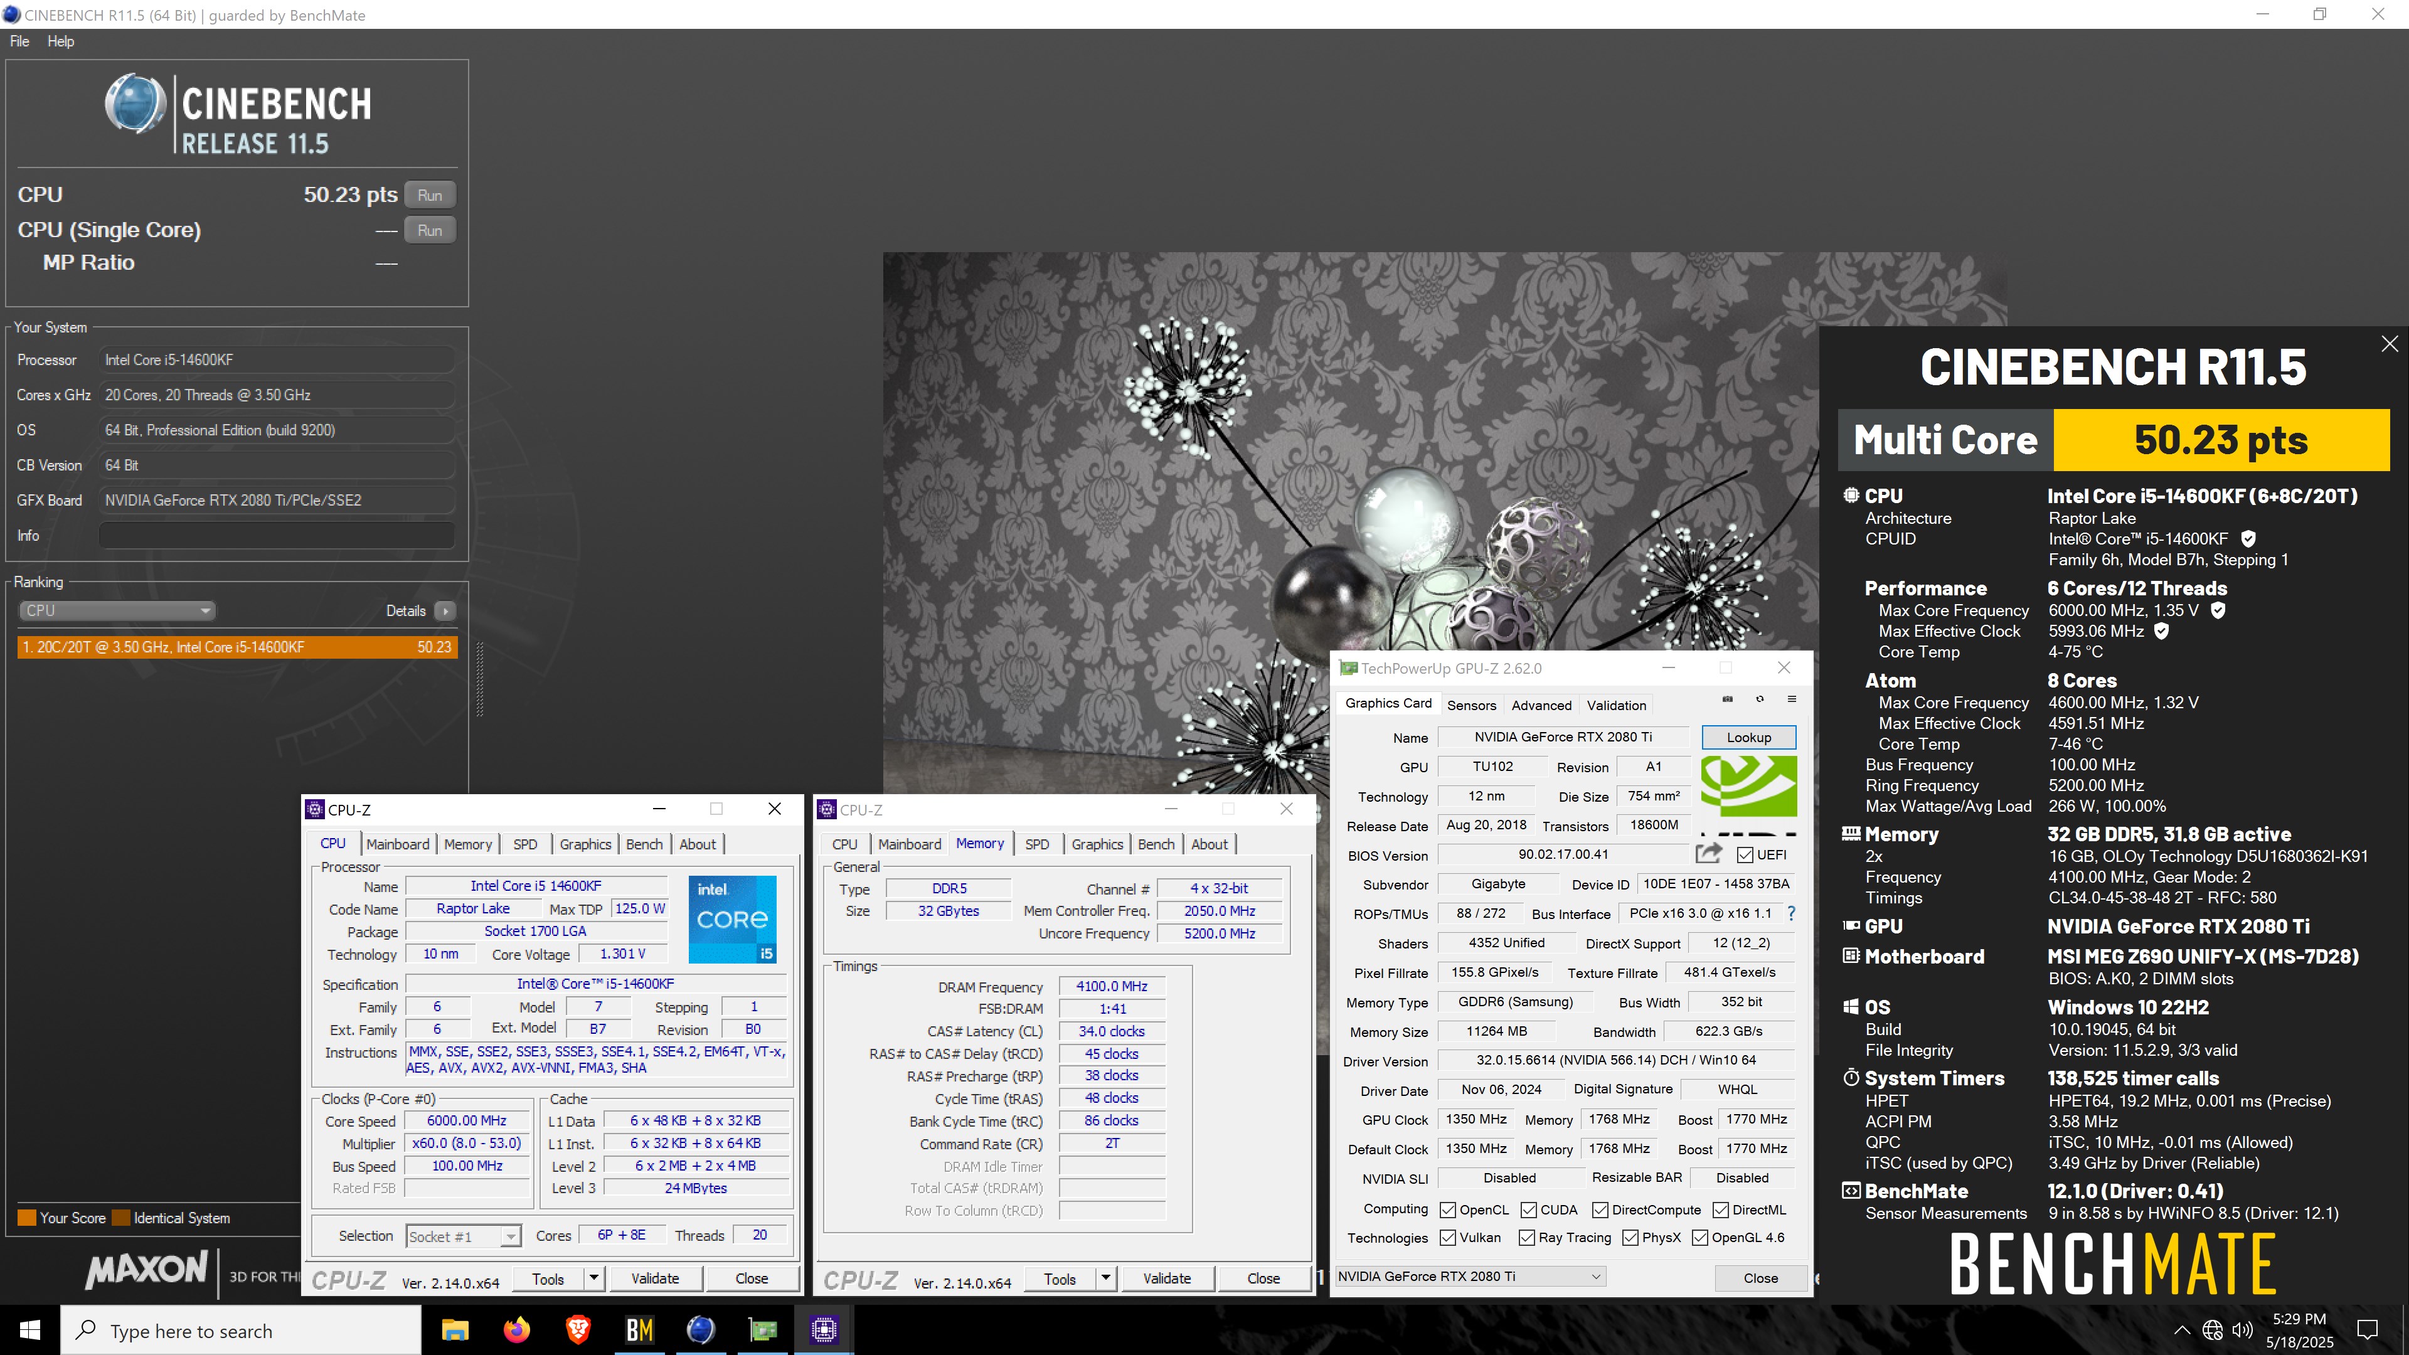Click the Lookup button in GPU-Z

click(x=1749, y=737)
